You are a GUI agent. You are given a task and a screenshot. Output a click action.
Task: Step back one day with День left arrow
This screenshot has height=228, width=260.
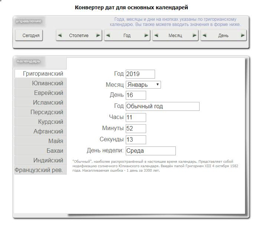(204, 36)
